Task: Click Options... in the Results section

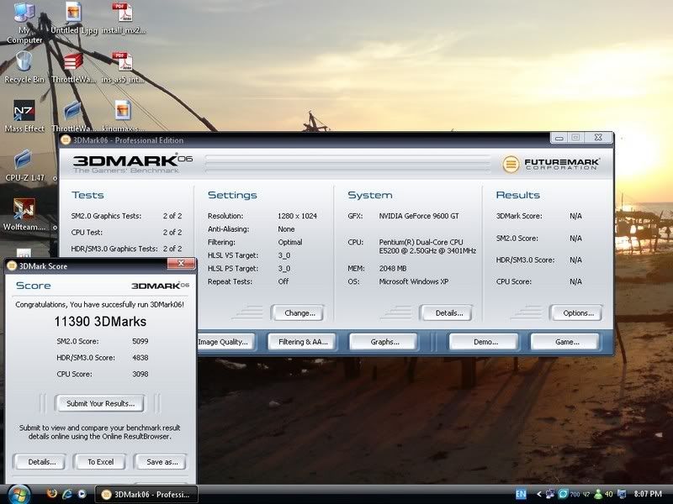Action: click(x=577, y=312)
